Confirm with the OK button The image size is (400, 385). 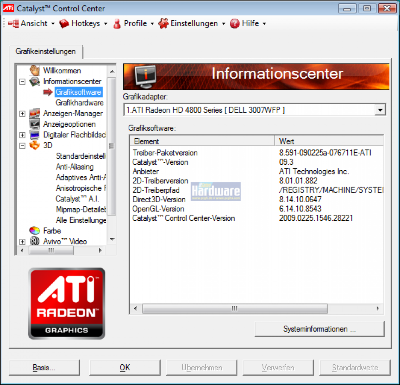pos(125,368)
